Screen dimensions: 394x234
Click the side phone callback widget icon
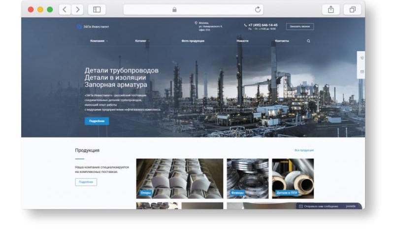(362, 58)
